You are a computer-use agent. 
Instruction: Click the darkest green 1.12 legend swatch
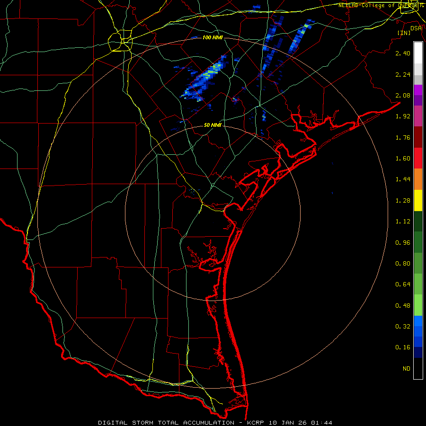click(x=418, y=222)
